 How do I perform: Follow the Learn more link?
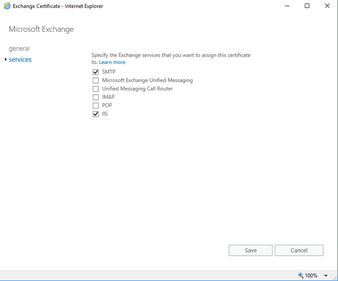pos(112,62)
